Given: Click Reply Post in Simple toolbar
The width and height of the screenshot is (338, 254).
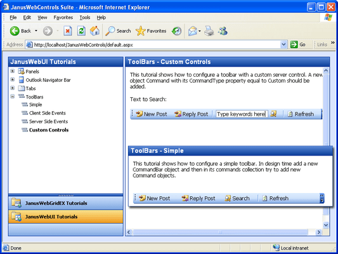Looking at the screenshot, I should click(198, 198).
